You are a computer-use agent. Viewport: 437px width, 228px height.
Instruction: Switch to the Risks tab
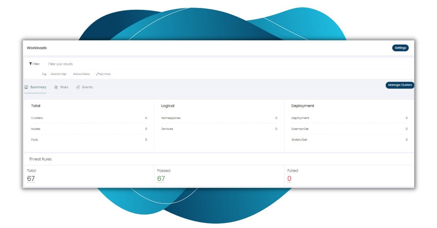click(64, 87)
